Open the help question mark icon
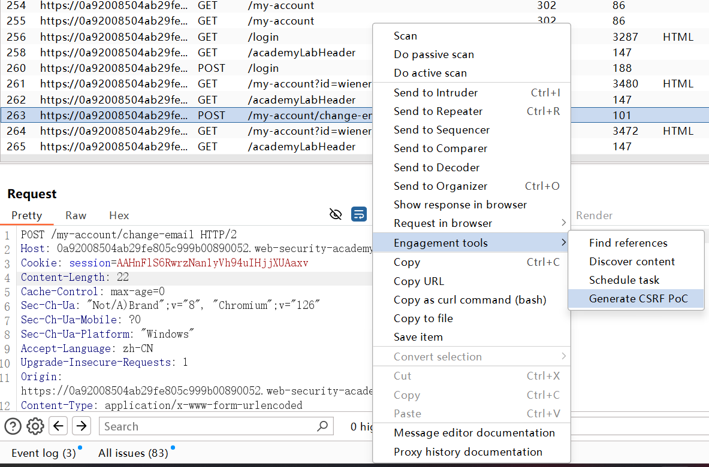The width and height of the screenshot is (709, 467). coord(13,426)
